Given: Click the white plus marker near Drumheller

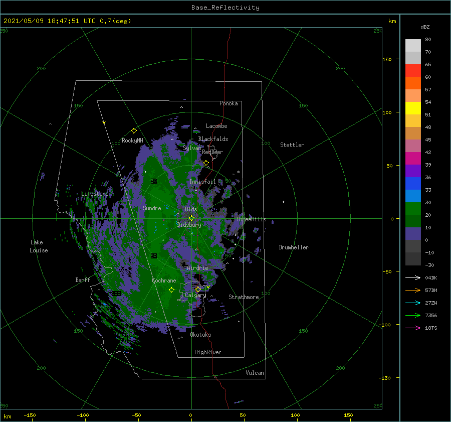Looking at the screenshot, I should tap(283, 202).
